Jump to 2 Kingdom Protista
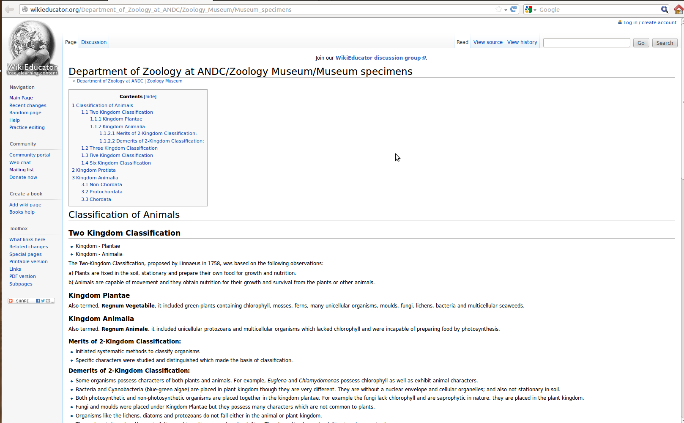The width and height of the screenshot is (684, 423). pos(93,170)
